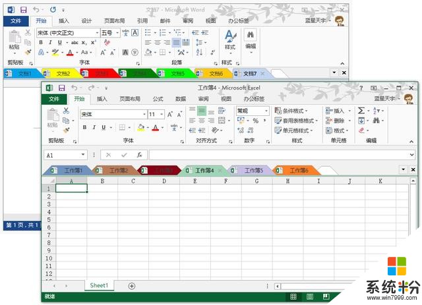422x305 pixels.
Task: Open the Excel File tab
Action: (54, 99)
